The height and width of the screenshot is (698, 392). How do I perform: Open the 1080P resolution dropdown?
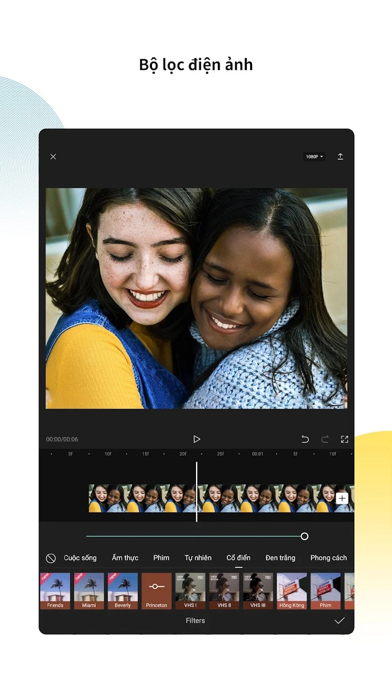[314, 157]
